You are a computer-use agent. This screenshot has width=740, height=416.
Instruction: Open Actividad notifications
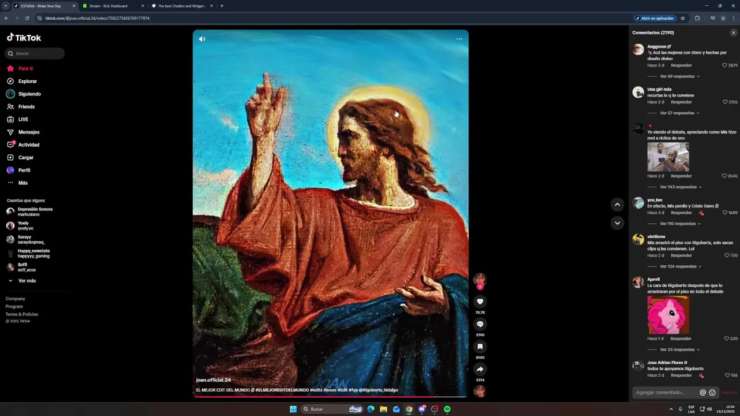(23, 145)
